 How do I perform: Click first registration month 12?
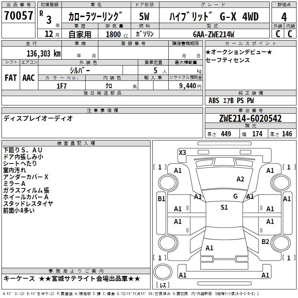coord(49,34)
